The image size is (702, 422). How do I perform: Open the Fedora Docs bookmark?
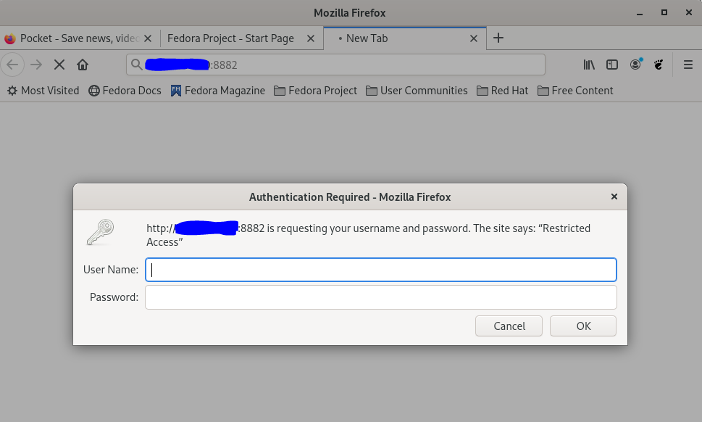point(125,91)
